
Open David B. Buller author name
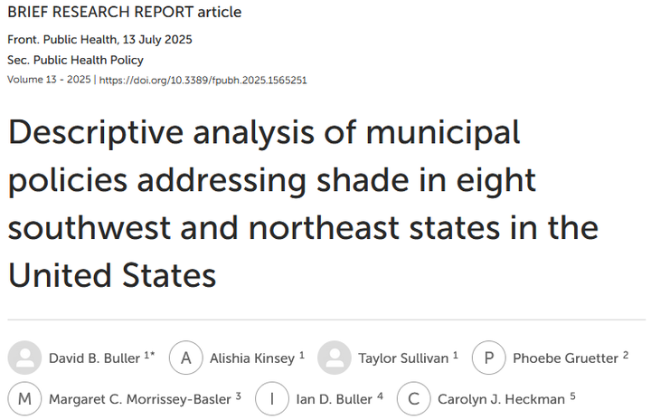94,358
